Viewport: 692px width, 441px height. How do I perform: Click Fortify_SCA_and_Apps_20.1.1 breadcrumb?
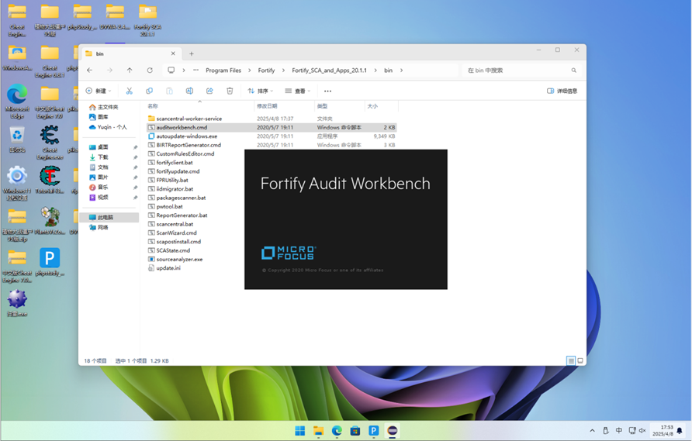(329, 70)
